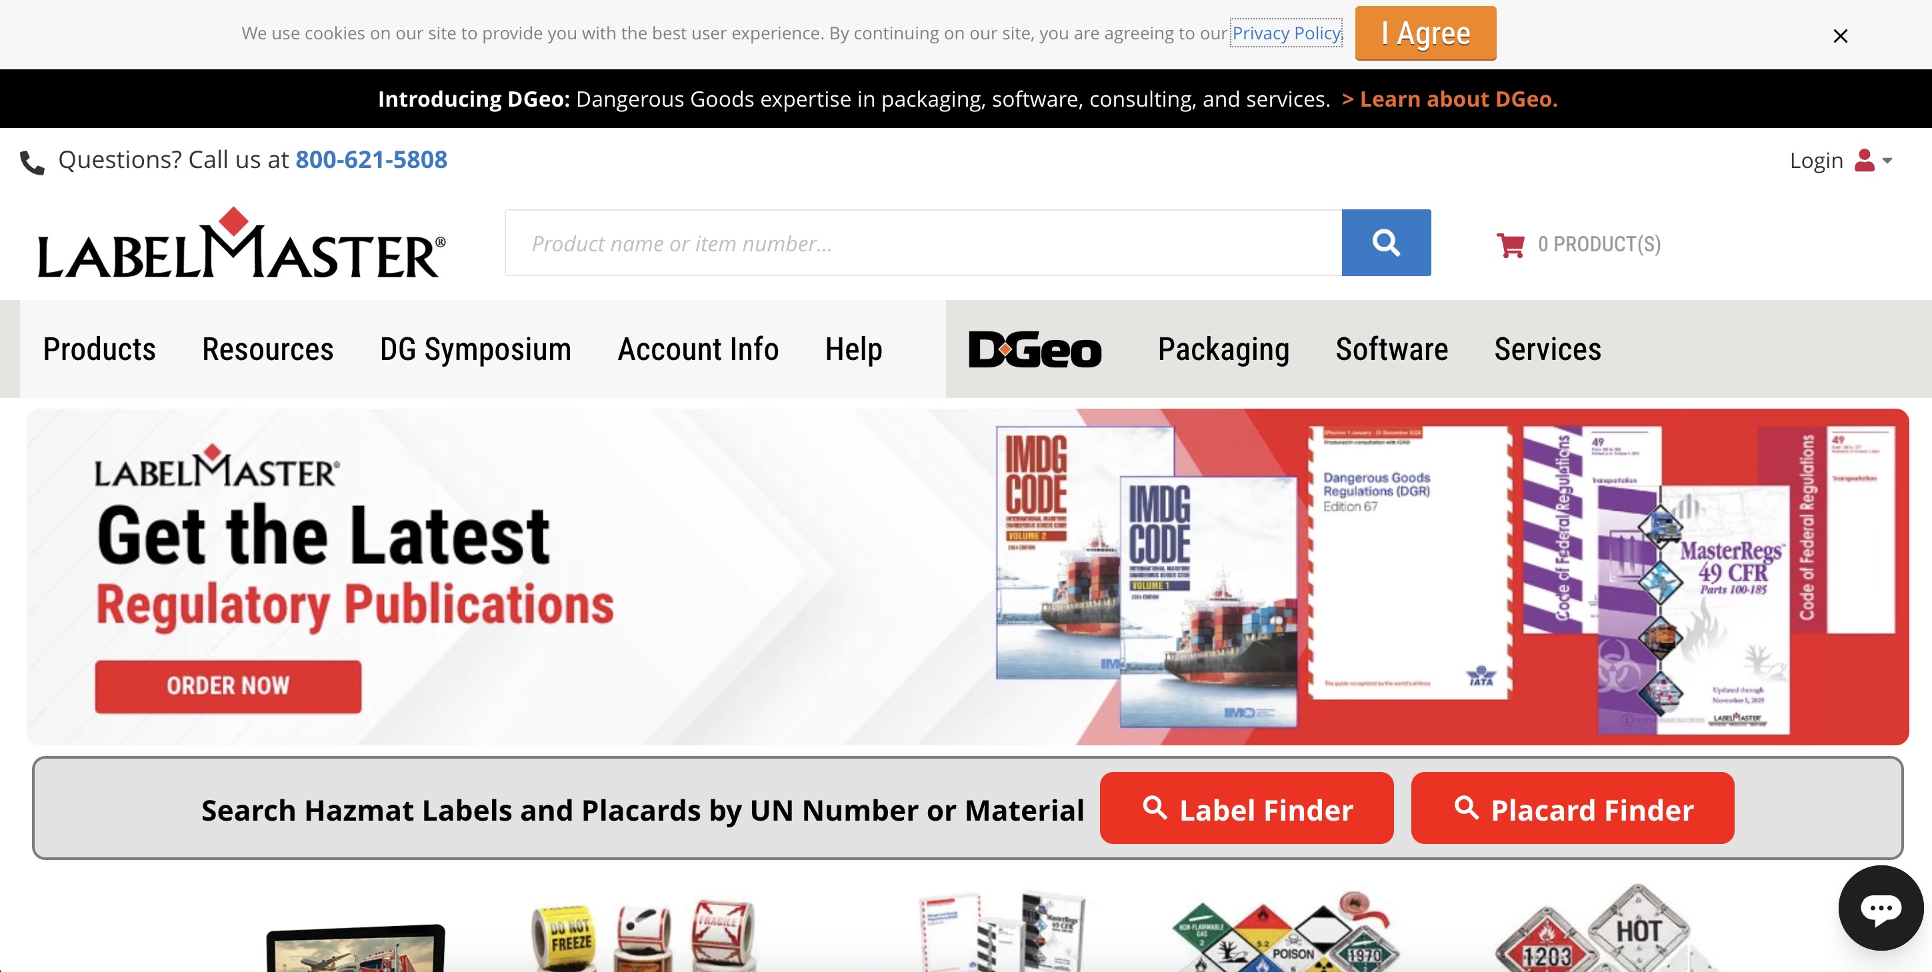Click the DGeo logo in navigation

tap(1035, 349)
